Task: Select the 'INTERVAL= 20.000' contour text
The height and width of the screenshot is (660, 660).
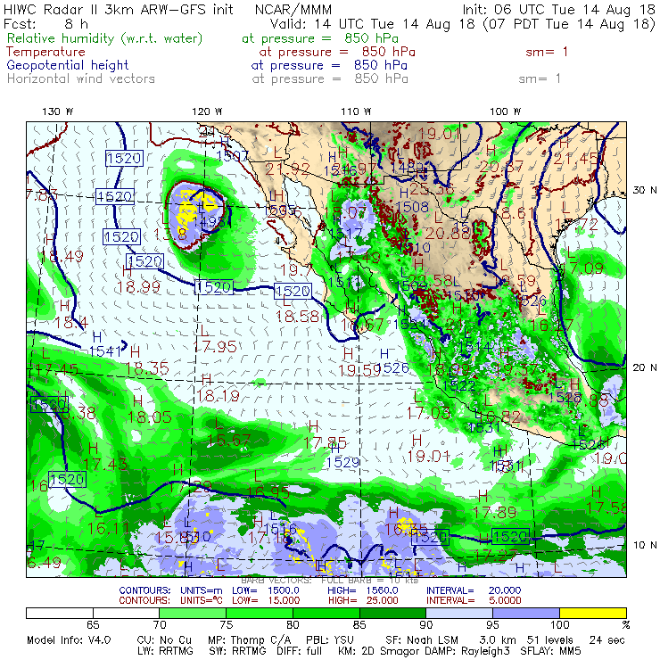Action: coord(474,590)
